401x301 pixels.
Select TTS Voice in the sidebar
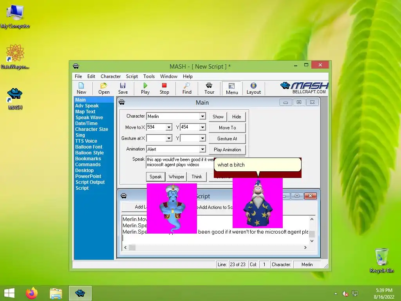pyautogui.click(x=86, y=141)
